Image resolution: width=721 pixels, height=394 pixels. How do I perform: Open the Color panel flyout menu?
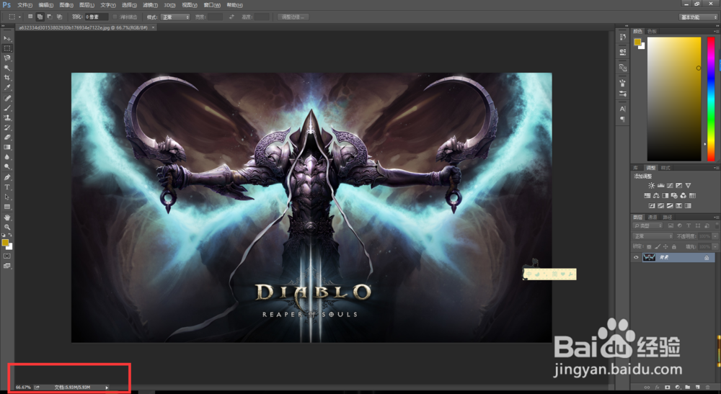pos(715,31)
